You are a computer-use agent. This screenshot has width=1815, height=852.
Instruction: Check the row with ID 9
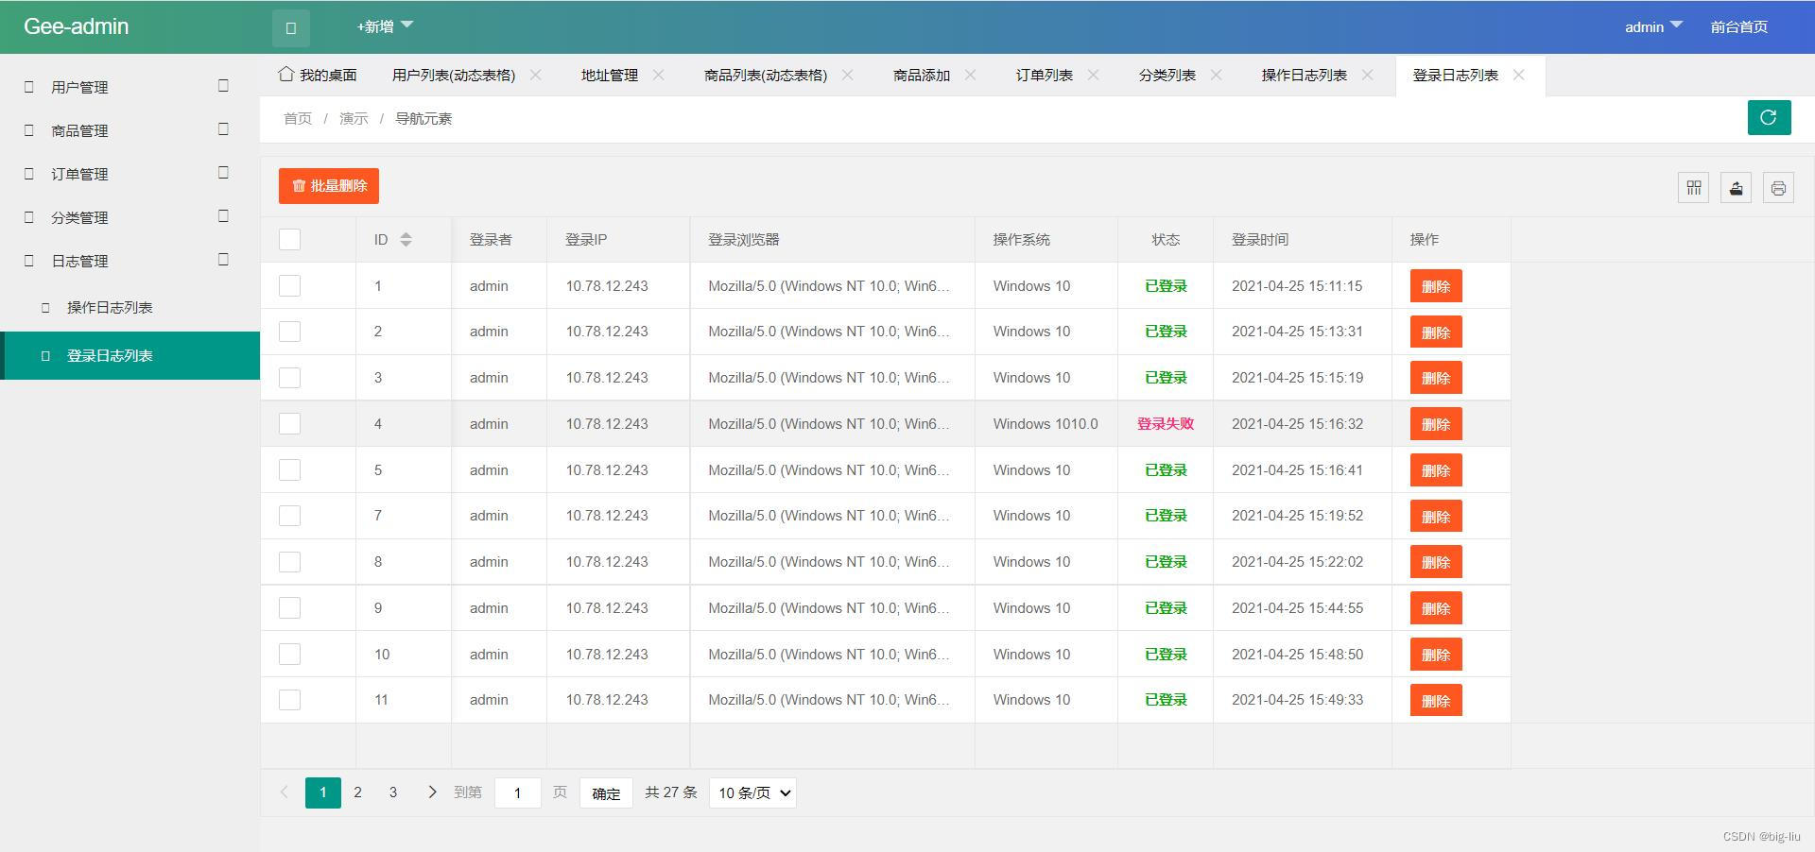tap(290, 608)
